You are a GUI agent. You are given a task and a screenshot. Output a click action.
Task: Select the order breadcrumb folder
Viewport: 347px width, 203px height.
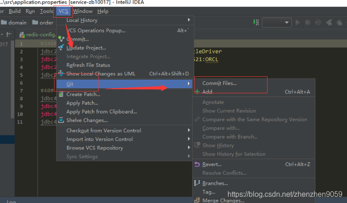pyautogui.click(x=43, y=22)
